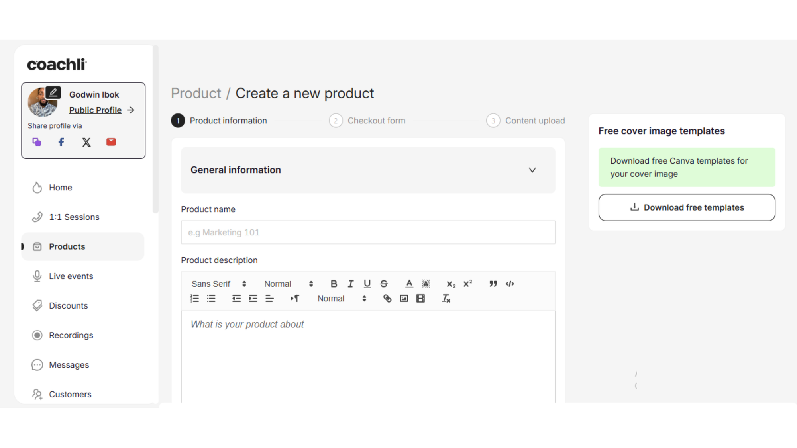
Task: Apply strikethrough formatting
Action: (x=384, y=284)
